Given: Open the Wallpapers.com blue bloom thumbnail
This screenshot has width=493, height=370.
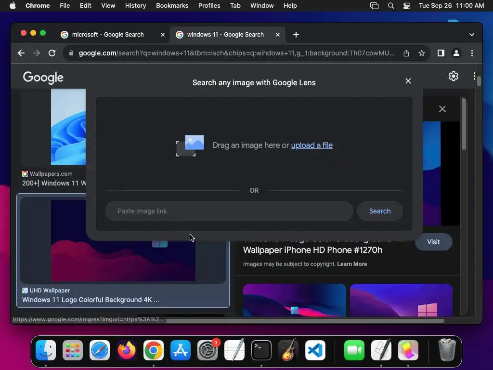Looking at the screenshot, I should click(68, 127).
